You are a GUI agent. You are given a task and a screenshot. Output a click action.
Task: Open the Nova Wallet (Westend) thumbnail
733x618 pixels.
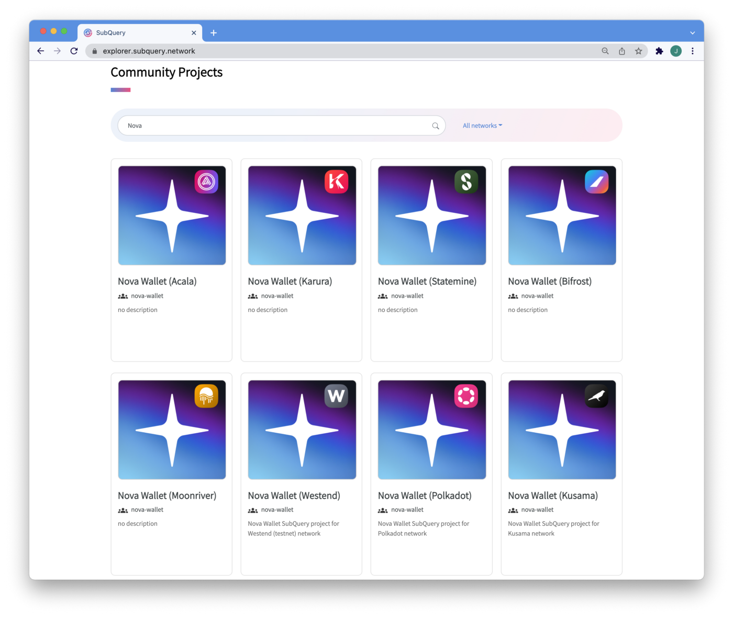(302, 430)
